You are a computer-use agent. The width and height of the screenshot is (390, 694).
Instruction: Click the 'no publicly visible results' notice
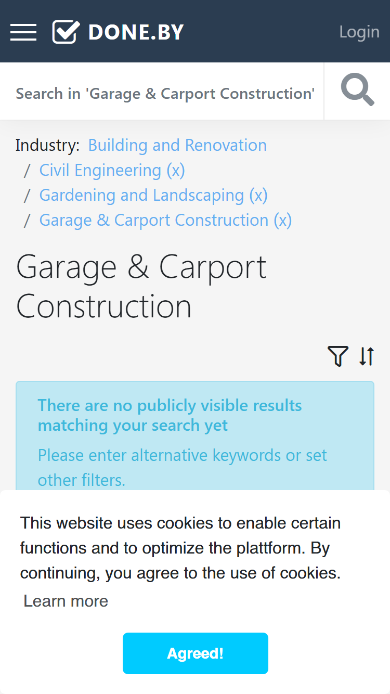click(195, 436)
